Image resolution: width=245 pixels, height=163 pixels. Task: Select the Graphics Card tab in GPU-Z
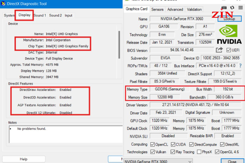pyautogui.click(x=137, y=9)
